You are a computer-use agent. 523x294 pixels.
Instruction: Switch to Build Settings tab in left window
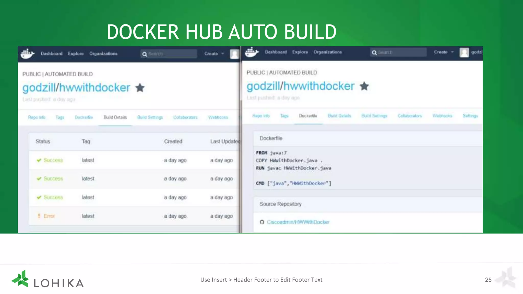point(150,117)
